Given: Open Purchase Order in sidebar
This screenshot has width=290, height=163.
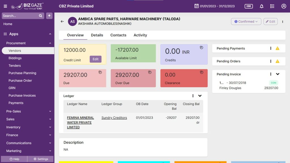Looking at the screenshot, I should [x=20, y=81].
